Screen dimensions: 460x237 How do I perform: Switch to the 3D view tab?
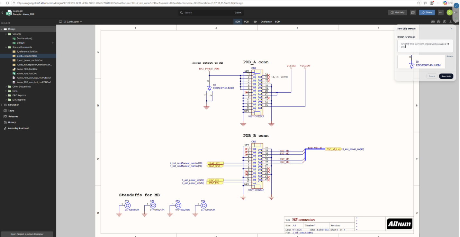tap(255, 22)
